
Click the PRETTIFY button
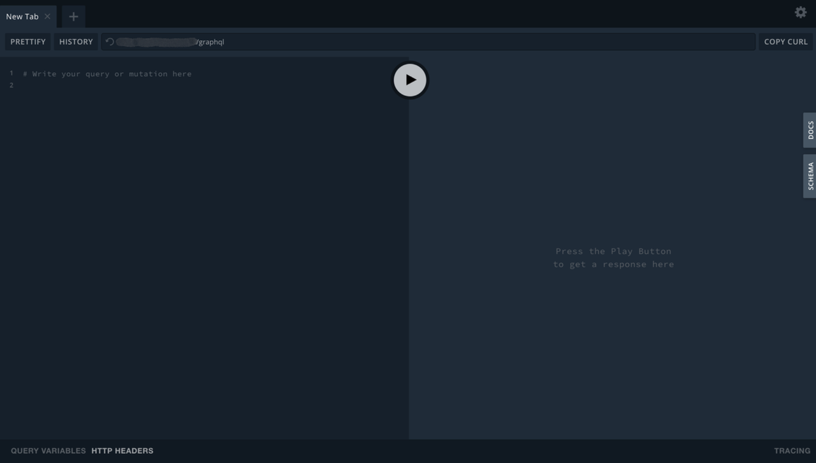click(x=27, y=41)
